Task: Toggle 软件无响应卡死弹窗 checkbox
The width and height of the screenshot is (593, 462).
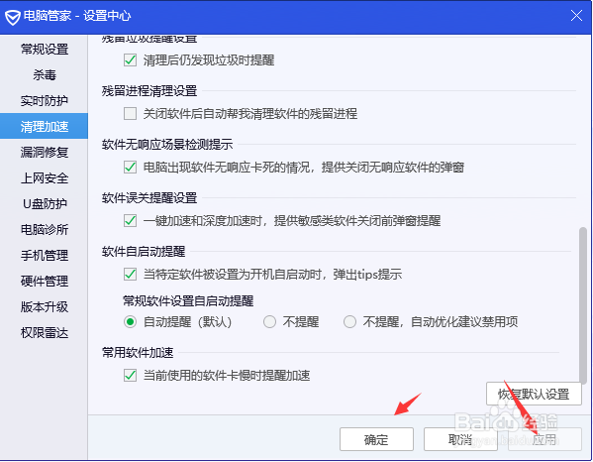Action: click(x=130, y=167)
